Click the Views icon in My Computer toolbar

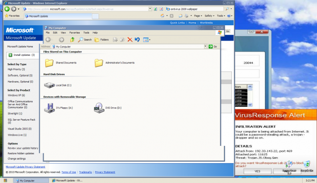[x=146, y=40]
